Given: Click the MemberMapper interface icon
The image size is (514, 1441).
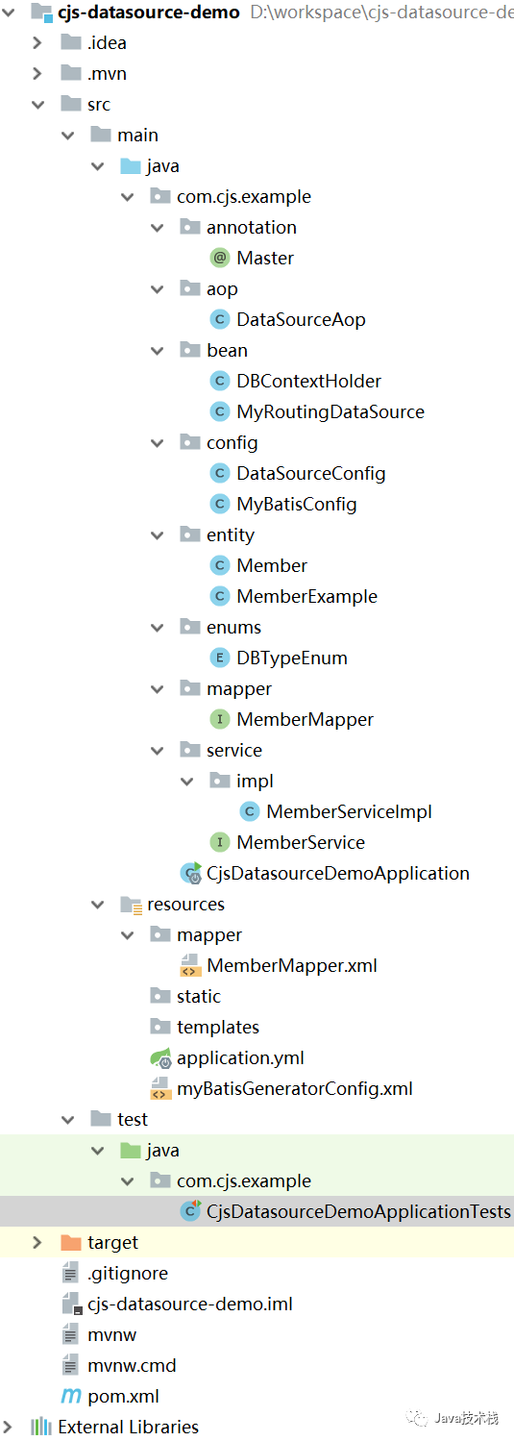Looking at the screenshot, I should tap(220, 719).
